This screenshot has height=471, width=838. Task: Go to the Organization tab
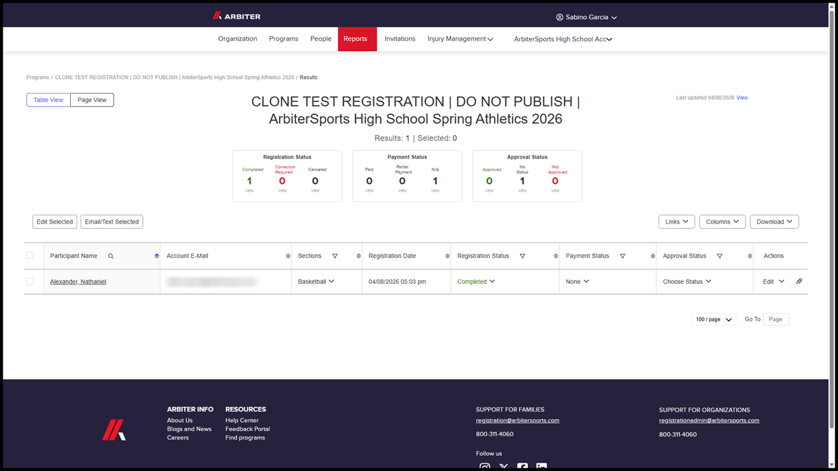point(238,39)
